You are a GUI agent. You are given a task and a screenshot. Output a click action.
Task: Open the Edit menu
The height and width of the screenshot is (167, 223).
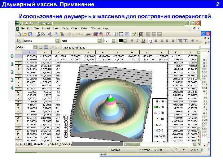tap(29, 28)
